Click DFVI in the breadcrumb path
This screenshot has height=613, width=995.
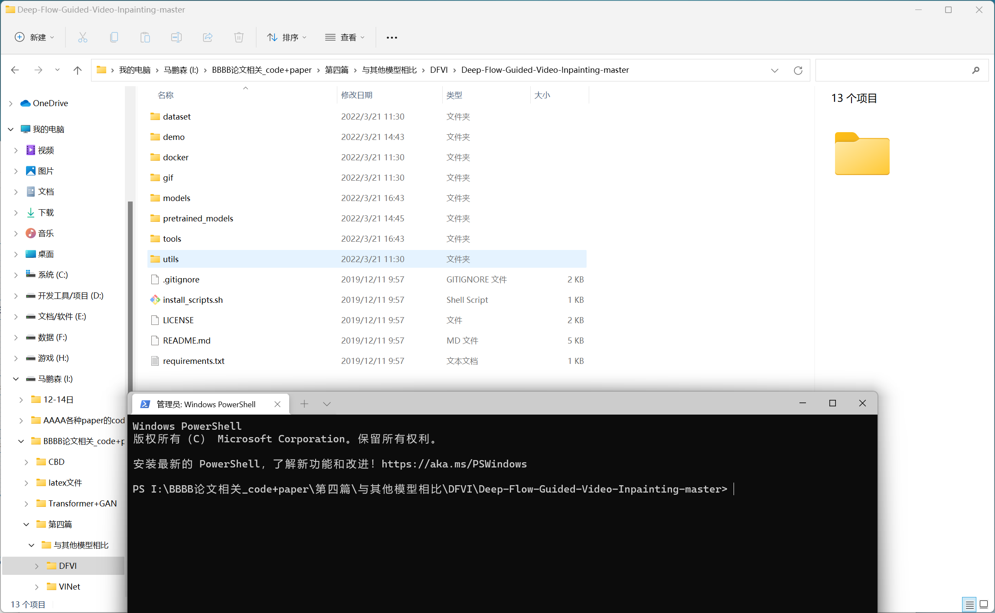coord(439,70)
